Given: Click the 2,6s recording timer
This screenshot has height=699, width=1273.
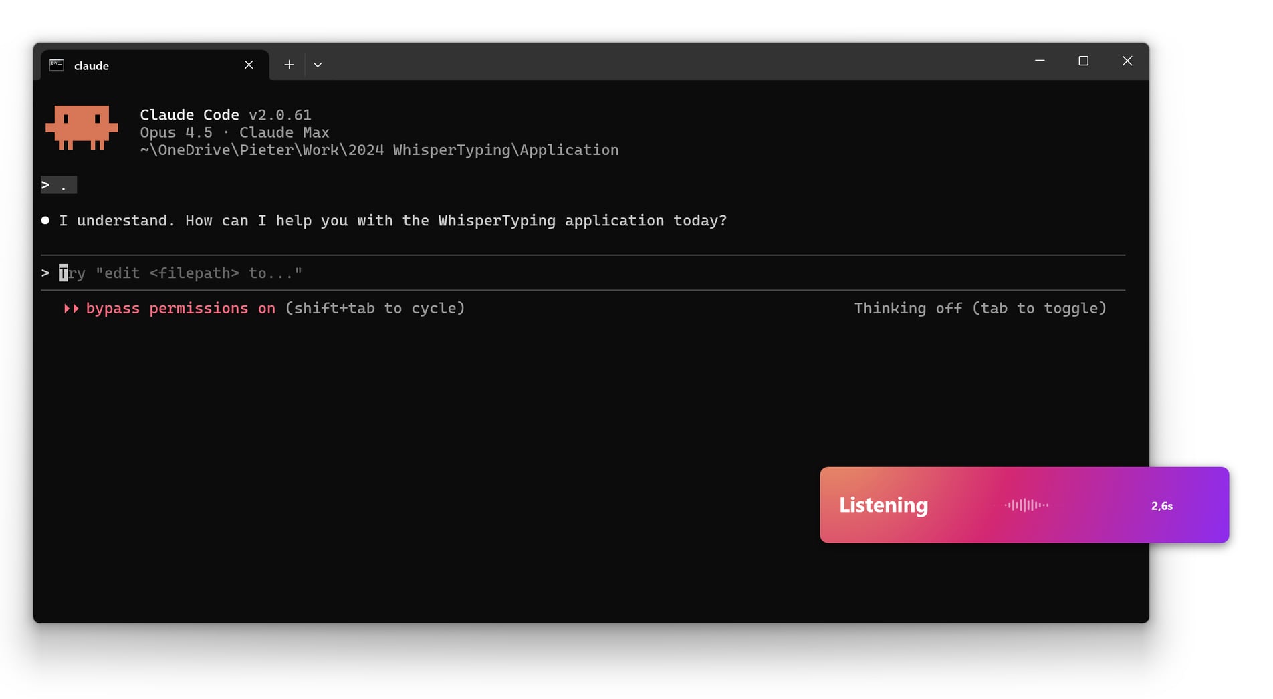Looking at the screenshot, I should point(1161,506).
